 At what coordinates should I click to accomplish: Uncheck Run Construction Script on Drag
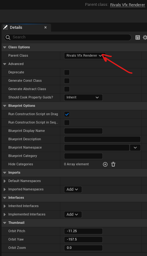pos(67,114)
